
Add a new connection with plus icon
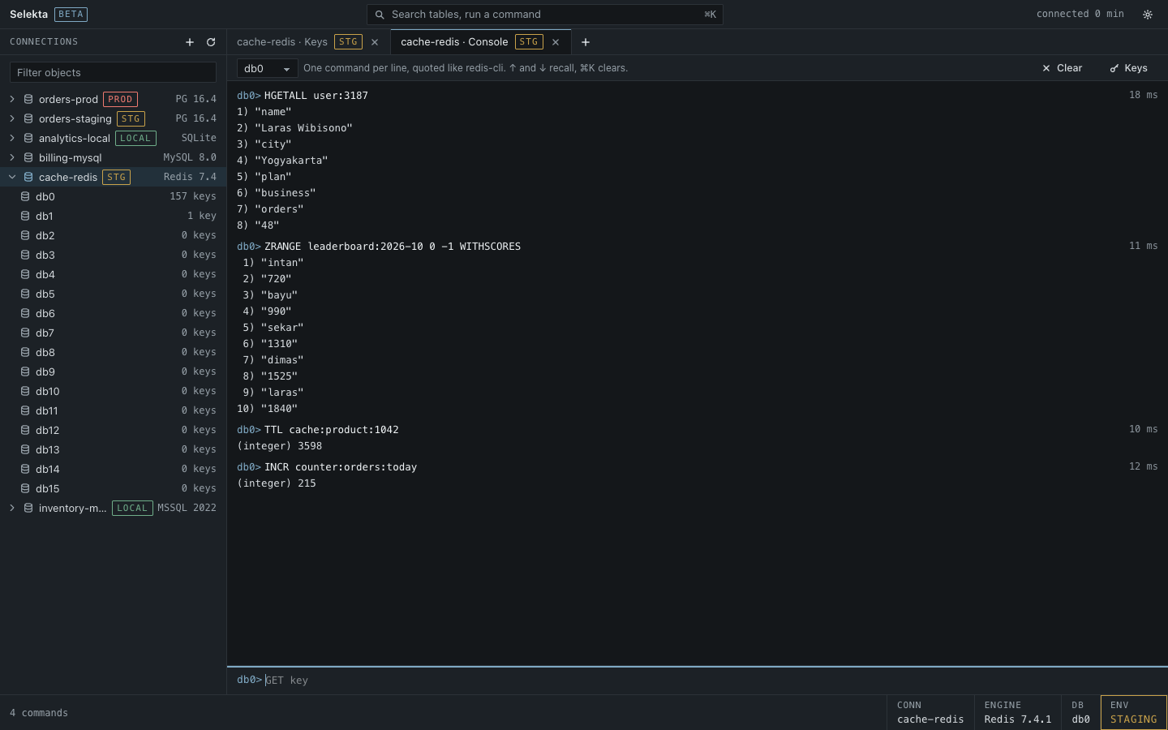coord(190,42)
